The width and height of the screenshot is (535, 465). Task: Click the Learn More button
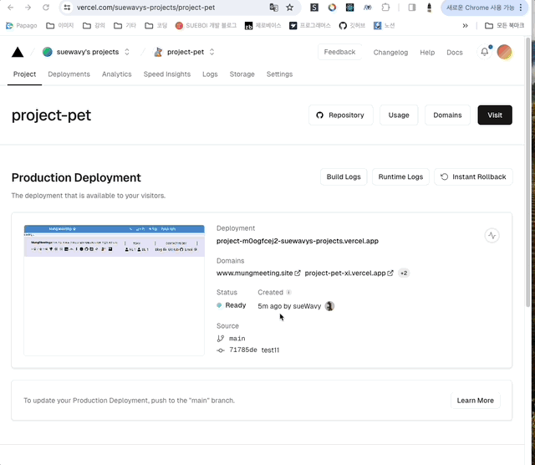(476, 401)
